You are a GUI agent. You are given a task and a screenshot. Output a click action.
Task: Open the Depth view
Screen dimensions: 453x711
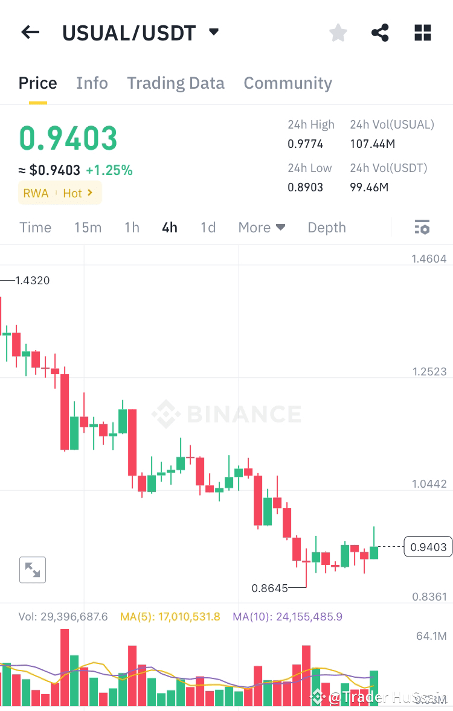click(326, 227)
